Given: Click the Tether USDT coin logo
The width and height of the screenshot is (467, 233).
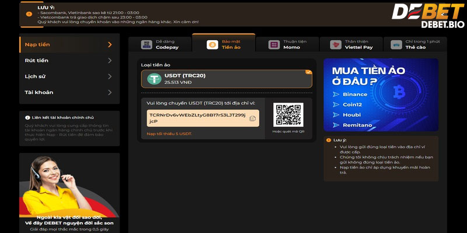Looking at the screenshot, I should [x=154, y=79].
